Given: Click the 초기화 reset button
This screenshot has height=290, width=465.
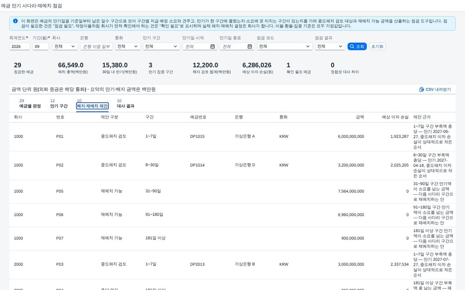Looking at the screenshot, I should [x=377, y=46].
